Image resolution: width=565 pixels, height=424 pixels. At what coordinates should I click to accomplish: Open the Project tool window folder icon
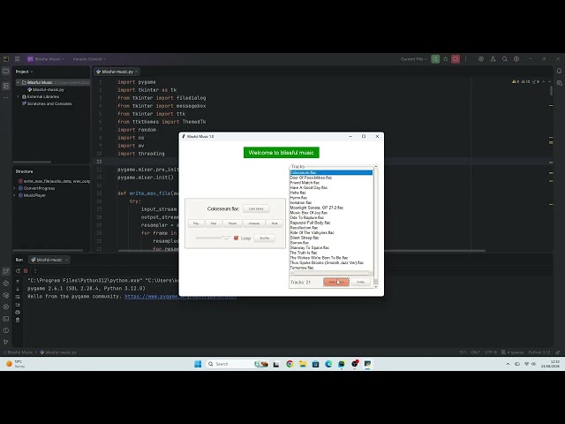[x=6, y=72]
